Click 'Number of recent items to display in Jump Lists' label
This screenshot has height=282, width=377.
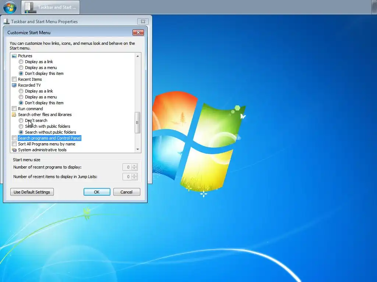pyautogui.click(x=55, y=177)
